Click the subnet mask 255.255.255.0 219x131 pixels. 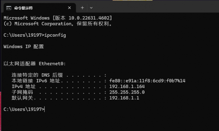(127, 92)
